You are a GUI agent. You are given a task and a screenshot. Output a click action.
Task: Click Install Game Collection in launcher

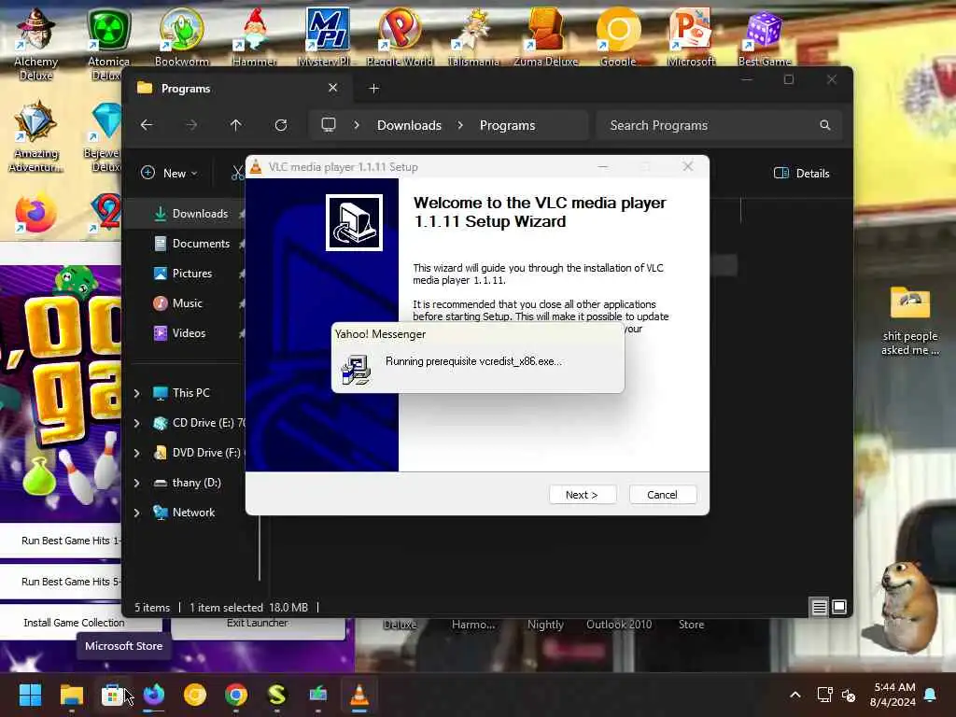pos(74,623)
